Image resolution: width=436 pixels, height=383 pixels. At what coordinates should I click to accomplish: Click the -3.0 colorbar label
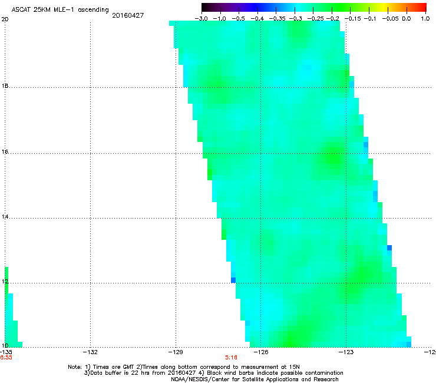point(201,19)
